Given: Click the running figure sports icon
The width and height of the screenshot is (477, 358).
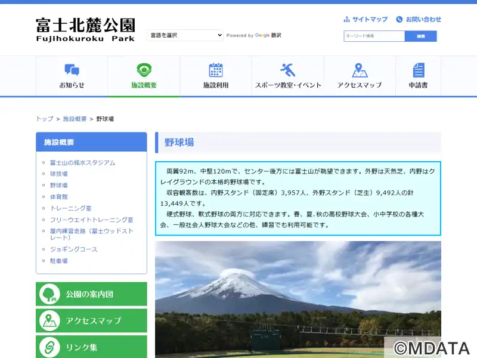Looking at the screenshot, I should pyautogui.click(x=288, y=70).
